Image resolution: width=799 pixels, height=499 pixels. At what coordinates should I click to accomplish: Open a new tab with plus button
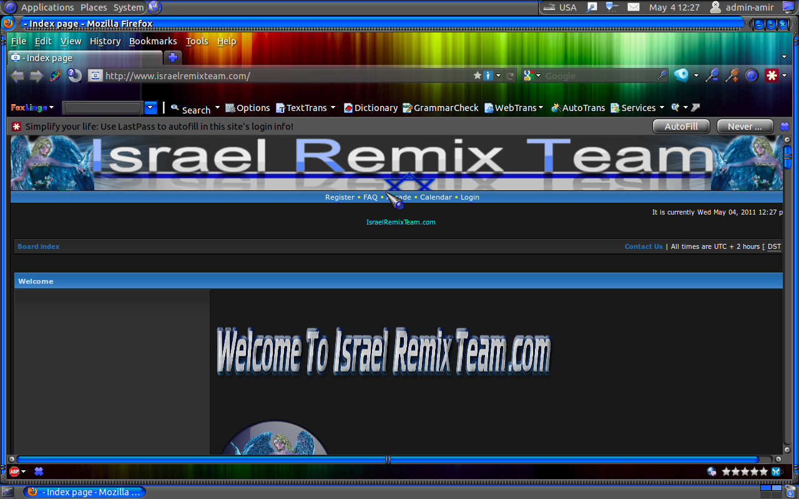172,57
